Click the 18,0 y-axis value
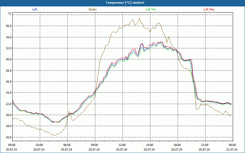Screen dimensions: 245x153 (x=9, y=126)
